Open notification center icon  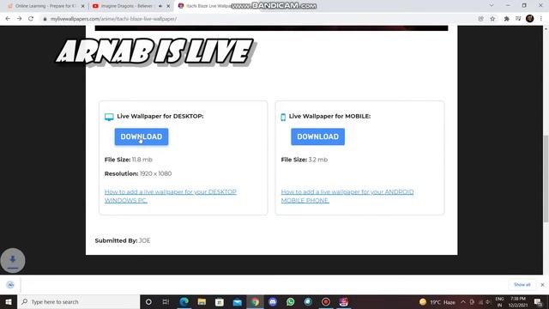tap(538, 302)
